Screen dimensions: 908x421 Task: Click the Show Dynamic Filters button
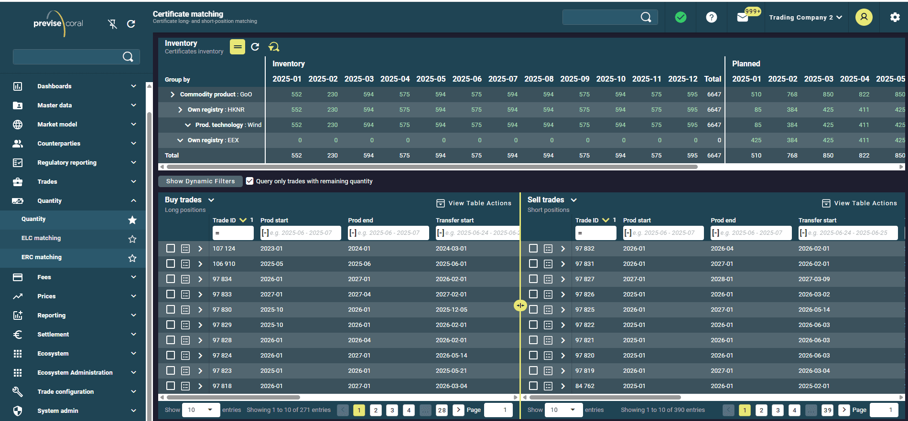coord(200,181)
